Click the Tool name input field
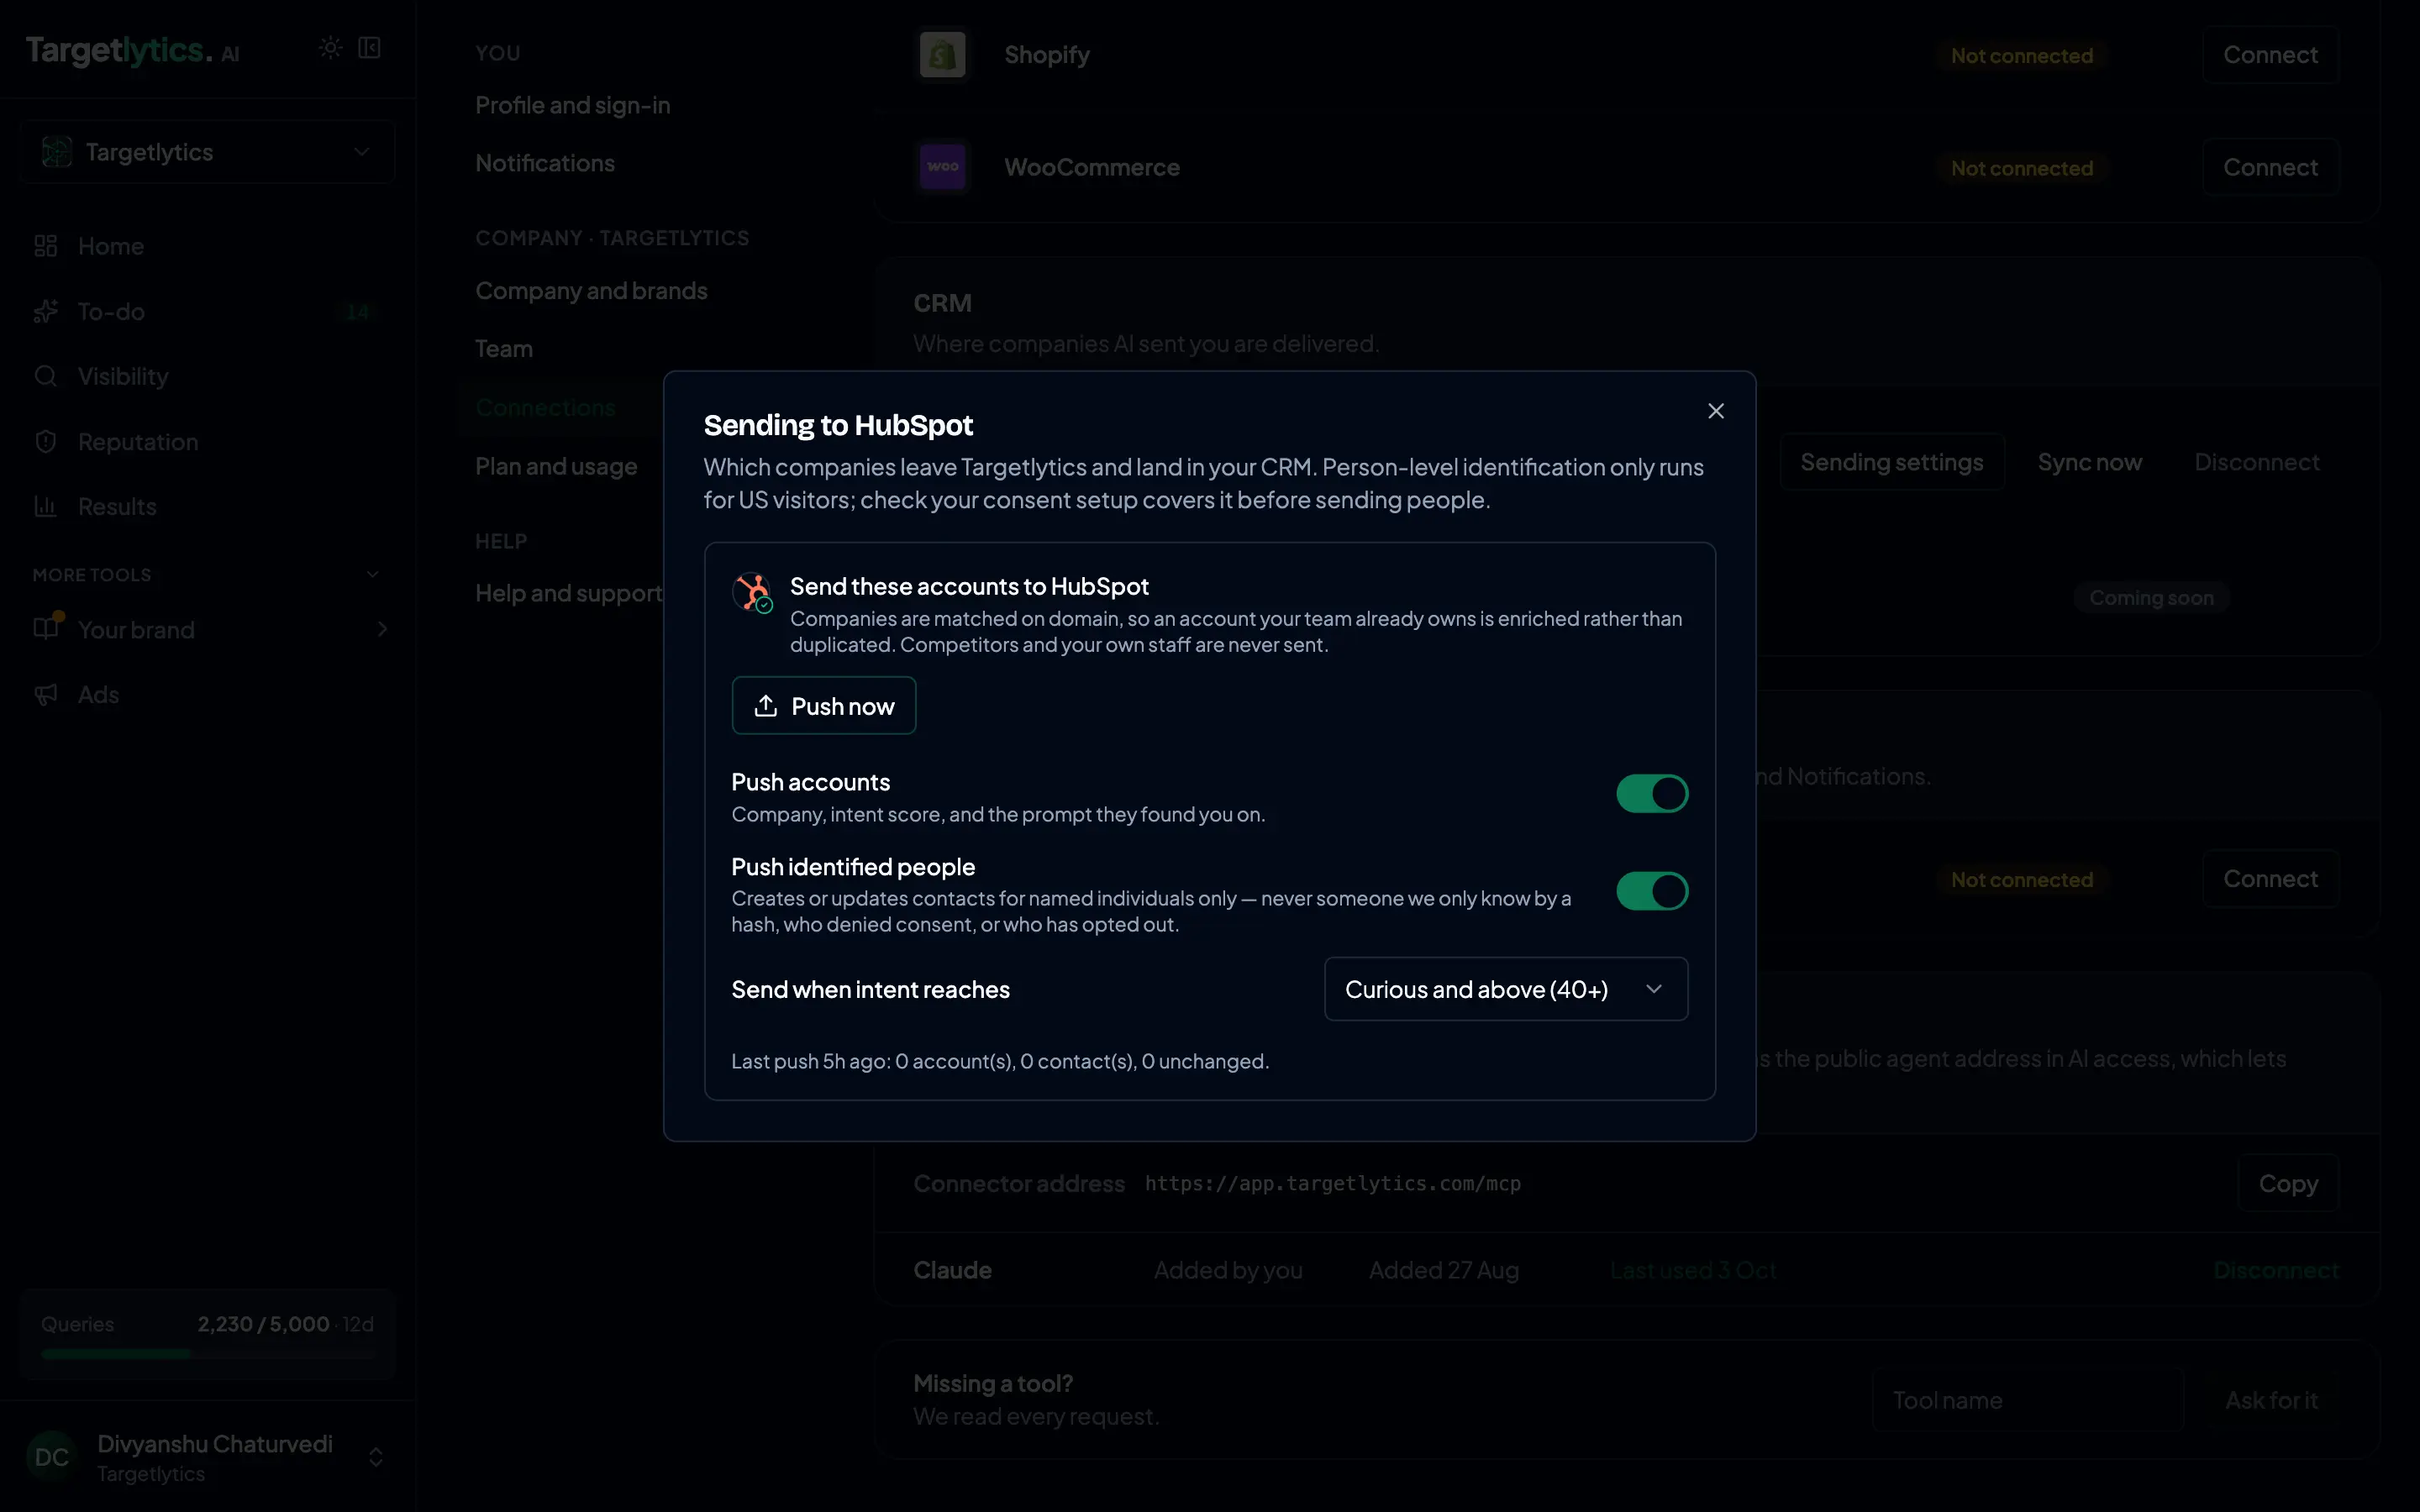This screenshot has height=1512, width=2420. 2027,1400
